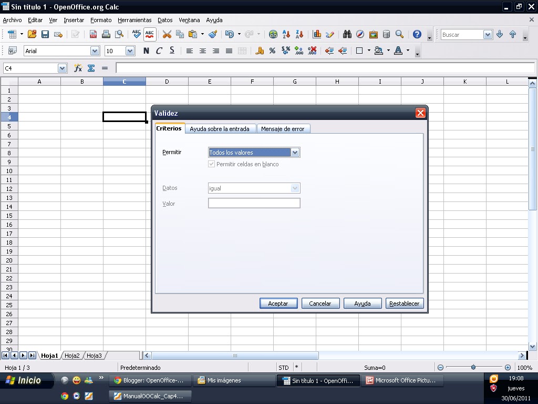Open the font name dropdown
The height and width of the screenshot is (404, 538).
coord(94,50)
